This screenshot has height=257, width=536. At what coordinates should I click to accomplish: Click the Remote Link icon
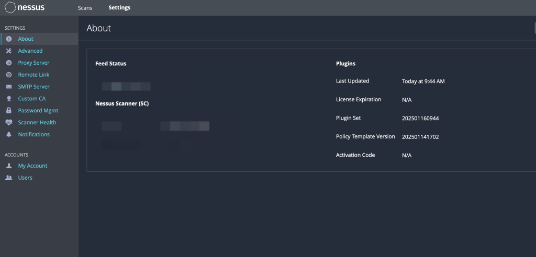[9, 75]
